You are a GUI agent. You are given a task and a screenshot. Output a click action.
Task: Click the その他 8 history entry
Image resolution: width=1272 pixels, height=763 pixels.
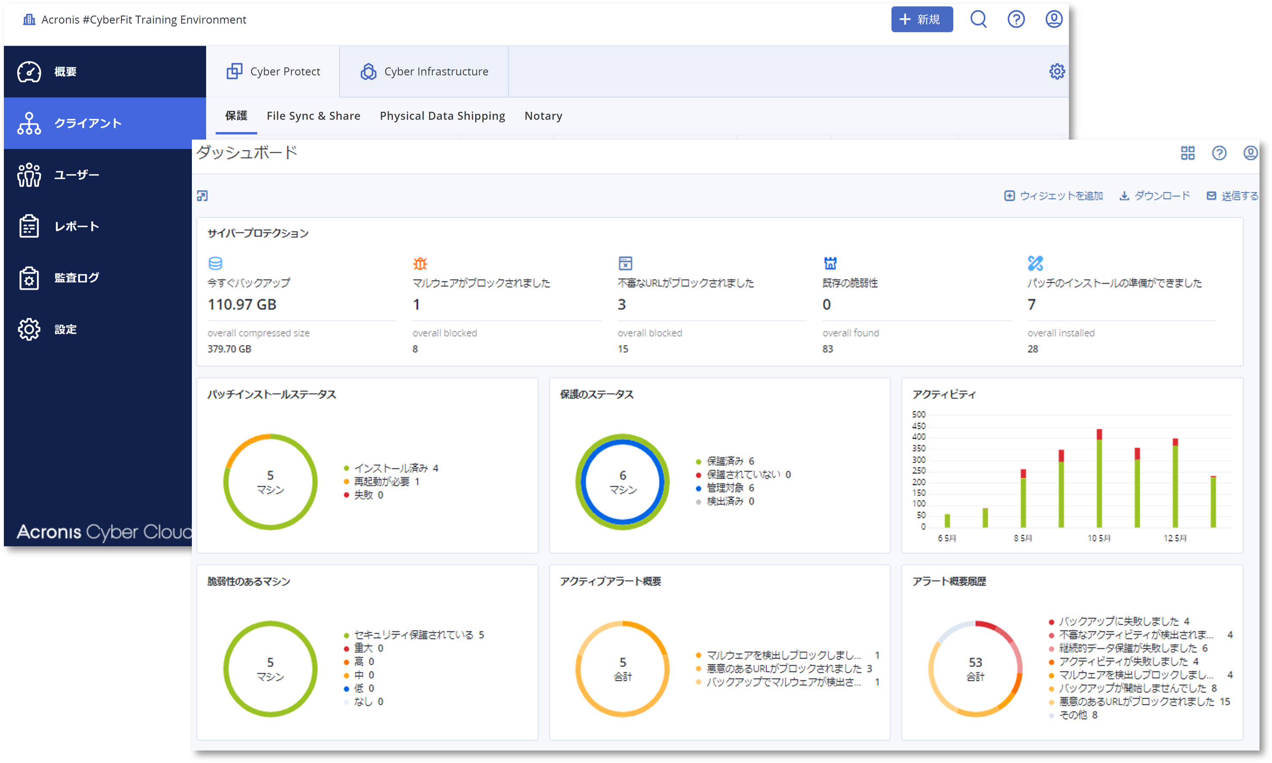(1073, 715)
